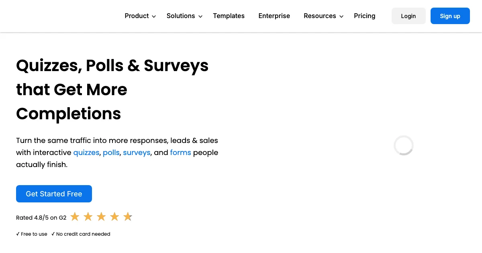Go to the Pricing page
The image size is (482, 253).
coord(365,16)
